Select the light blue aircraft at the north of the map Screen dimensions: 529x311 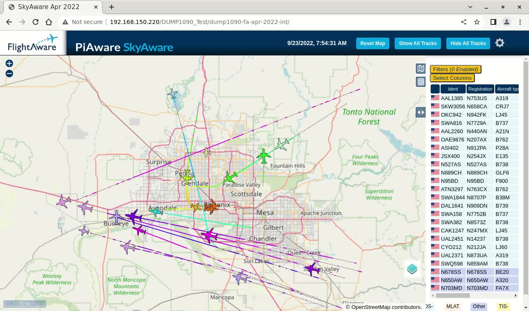click(x=173, y=94)
